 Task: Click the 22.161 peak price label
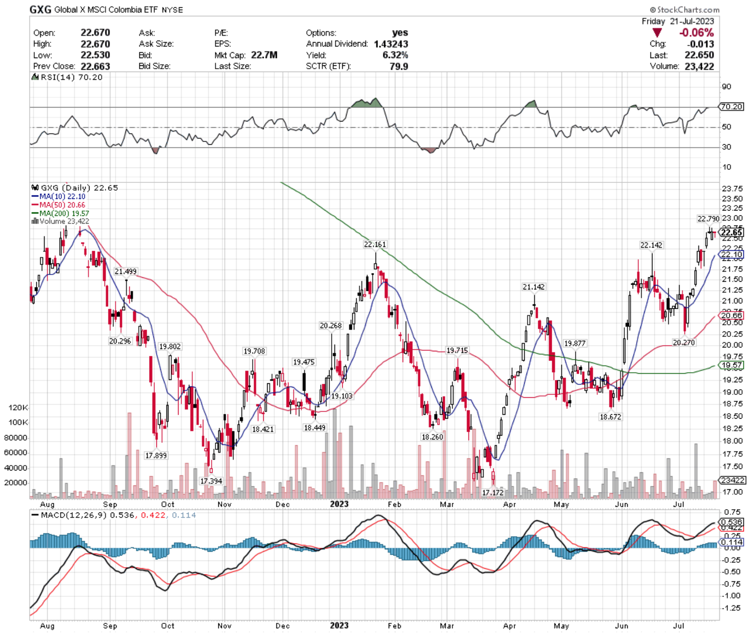[375, 244]
